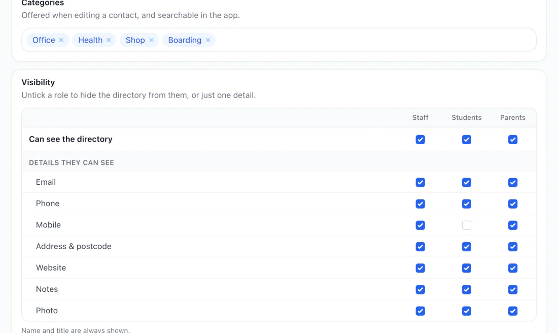Click the Visibility section heading
This screenshot has height=333, width=558.
pos(38,82)
